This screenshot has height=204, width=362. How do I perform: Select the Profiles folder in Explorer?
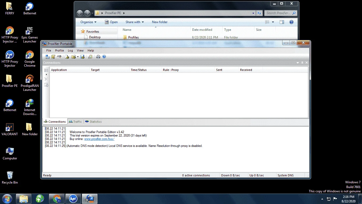(133, 37)
